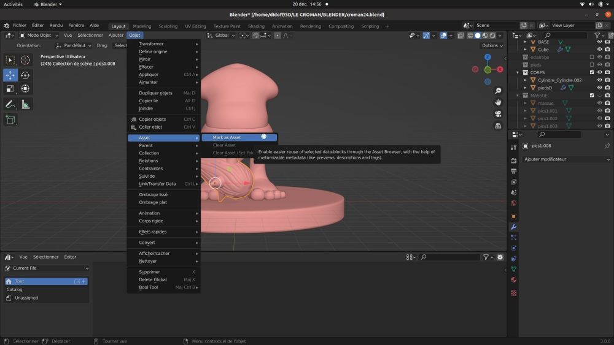
Task: Select Ombrage lissé menu entry
Action: (x=164, y=195)
